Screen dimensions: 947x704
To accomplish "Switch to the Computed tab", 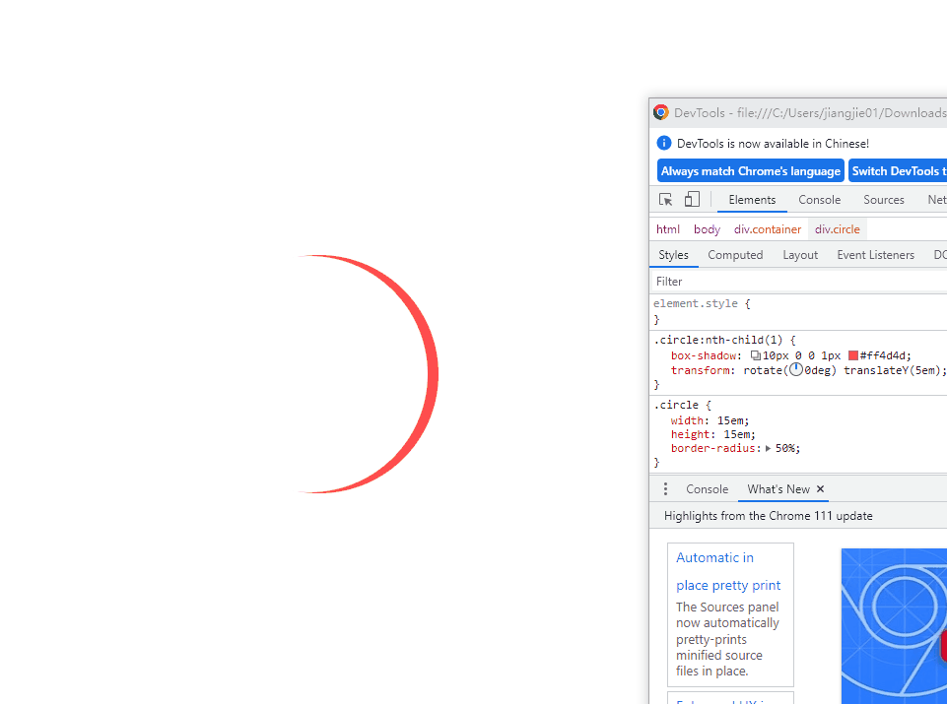I will (x=735, y=254).
